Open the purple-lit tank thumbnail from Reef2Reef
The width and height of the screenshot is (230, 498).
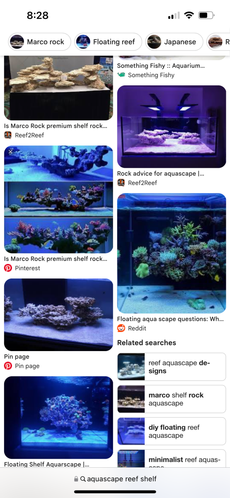point(172,127)
